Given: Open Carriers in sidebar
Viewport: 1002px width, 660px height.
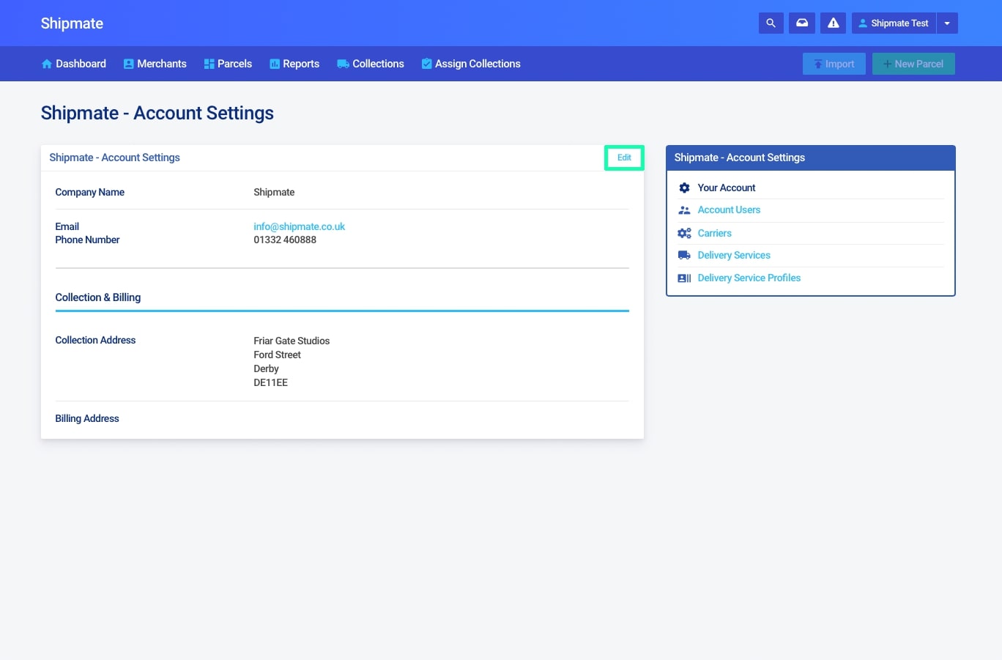Looking at the screenshot, I should pyautogui.click(x=714, y=233).
